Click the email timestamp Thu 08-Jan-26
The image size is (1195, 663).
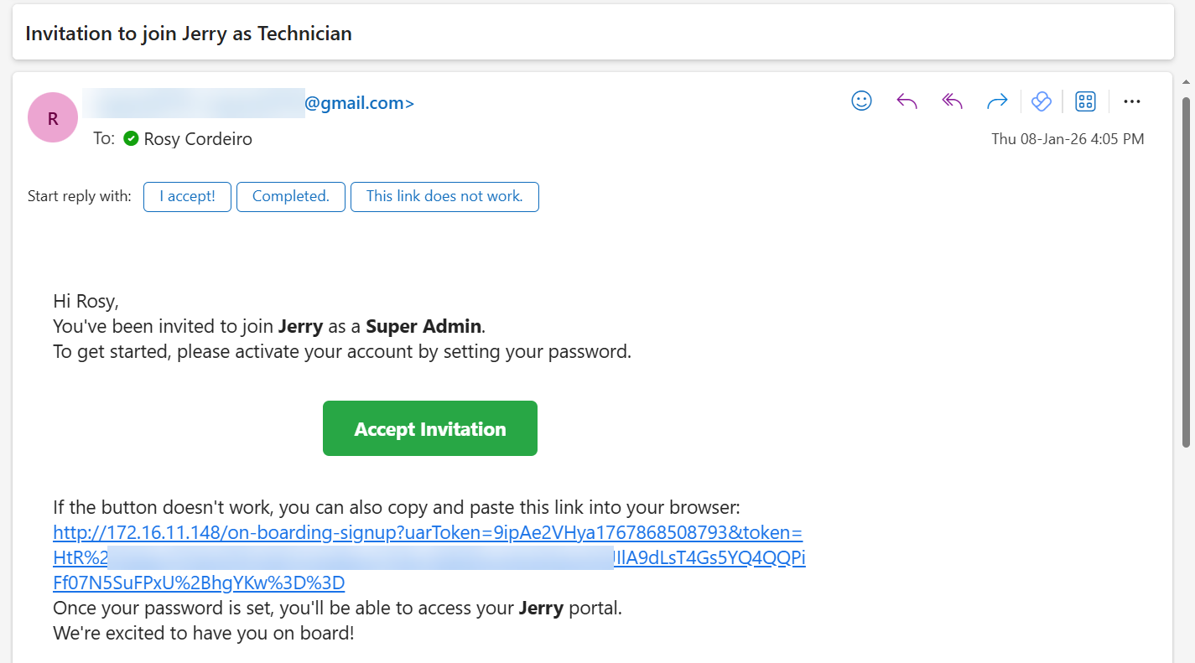coord(1068,139)
